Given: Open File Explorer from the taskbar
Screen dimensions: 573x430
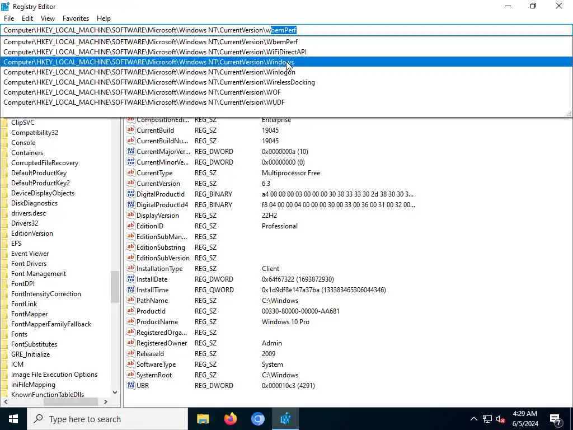Looking at the screenshot, I should click(x=203, y=419).
